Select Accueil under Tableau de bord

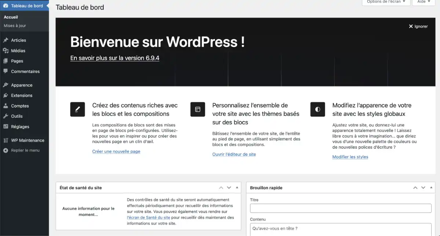11,17
